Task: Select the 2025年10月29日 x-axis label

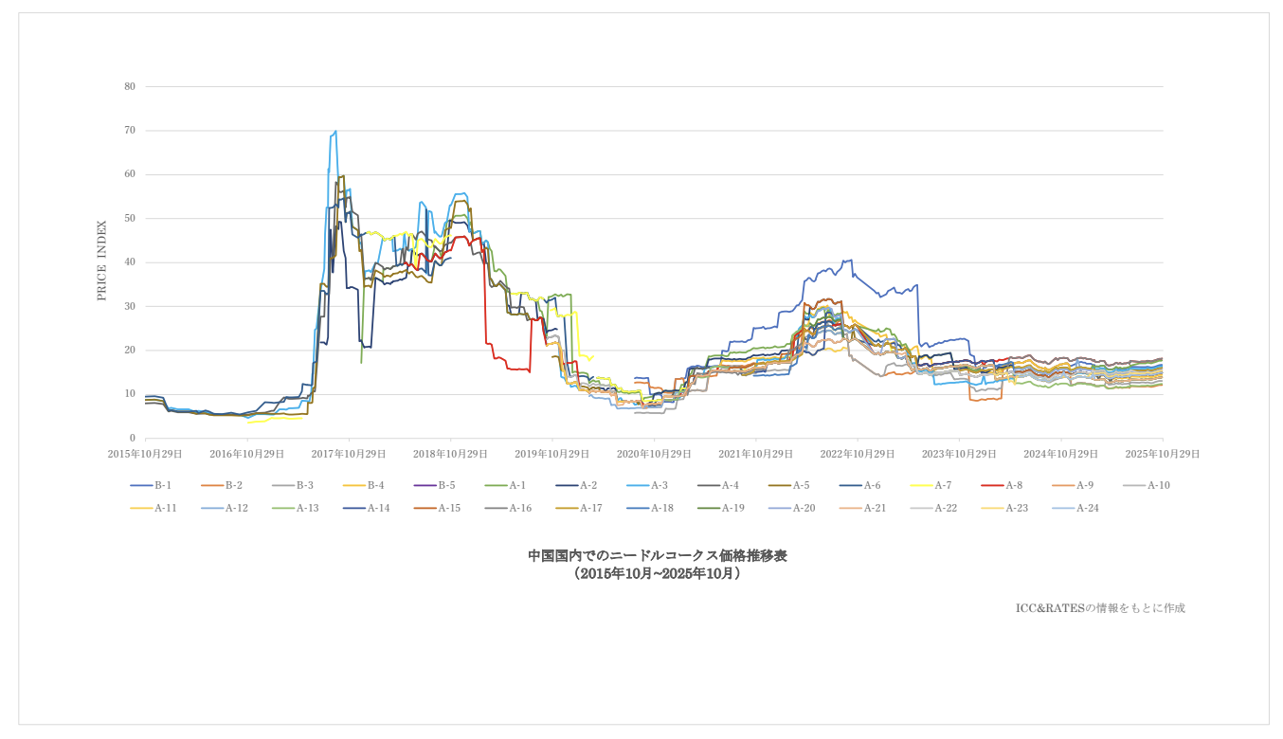Action: click(x=1163, y=454)
